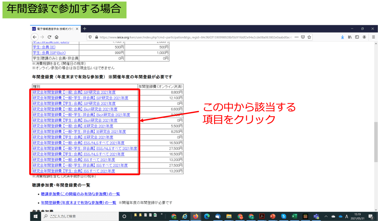
Task: Reload the page with the refresh icon
Action: click(49, 37)
